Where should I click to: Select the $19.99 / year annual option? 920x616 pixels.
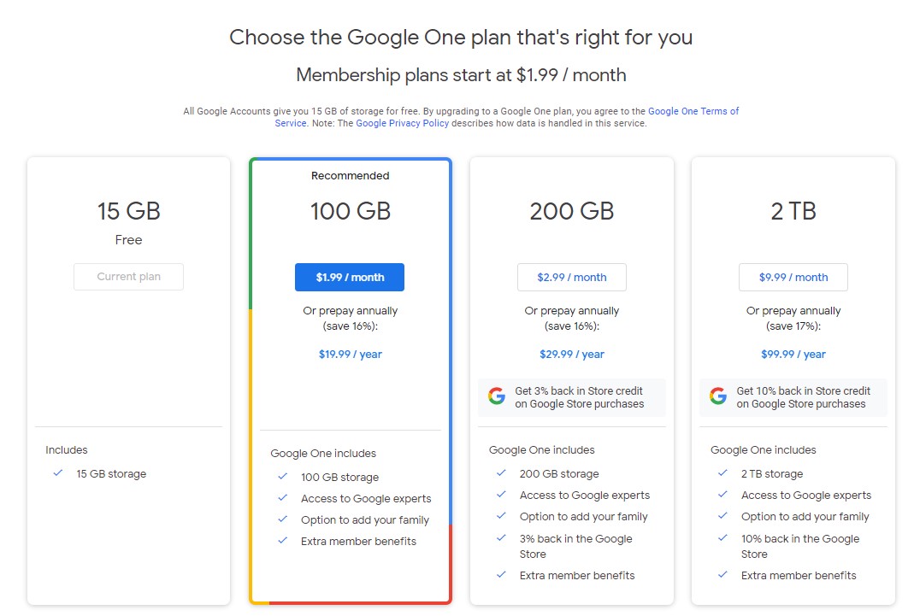[x=351, y=354]
